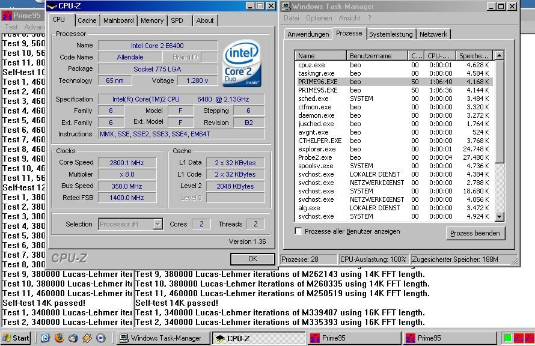
Task: Sort processes by the Name column header
Action: click(320, 56)
